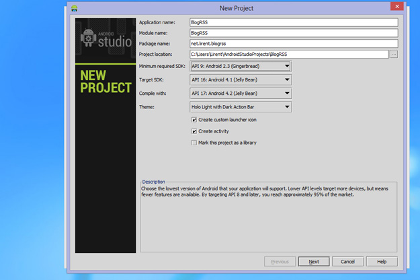Click the Android Studio logo banner

(106, 41)
